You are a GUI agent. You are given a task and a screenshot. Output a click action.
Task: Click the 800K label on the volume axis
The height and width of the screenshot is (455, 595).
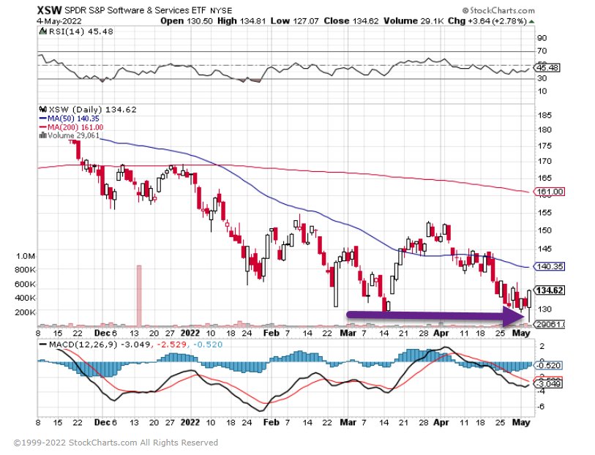point(25,270)
